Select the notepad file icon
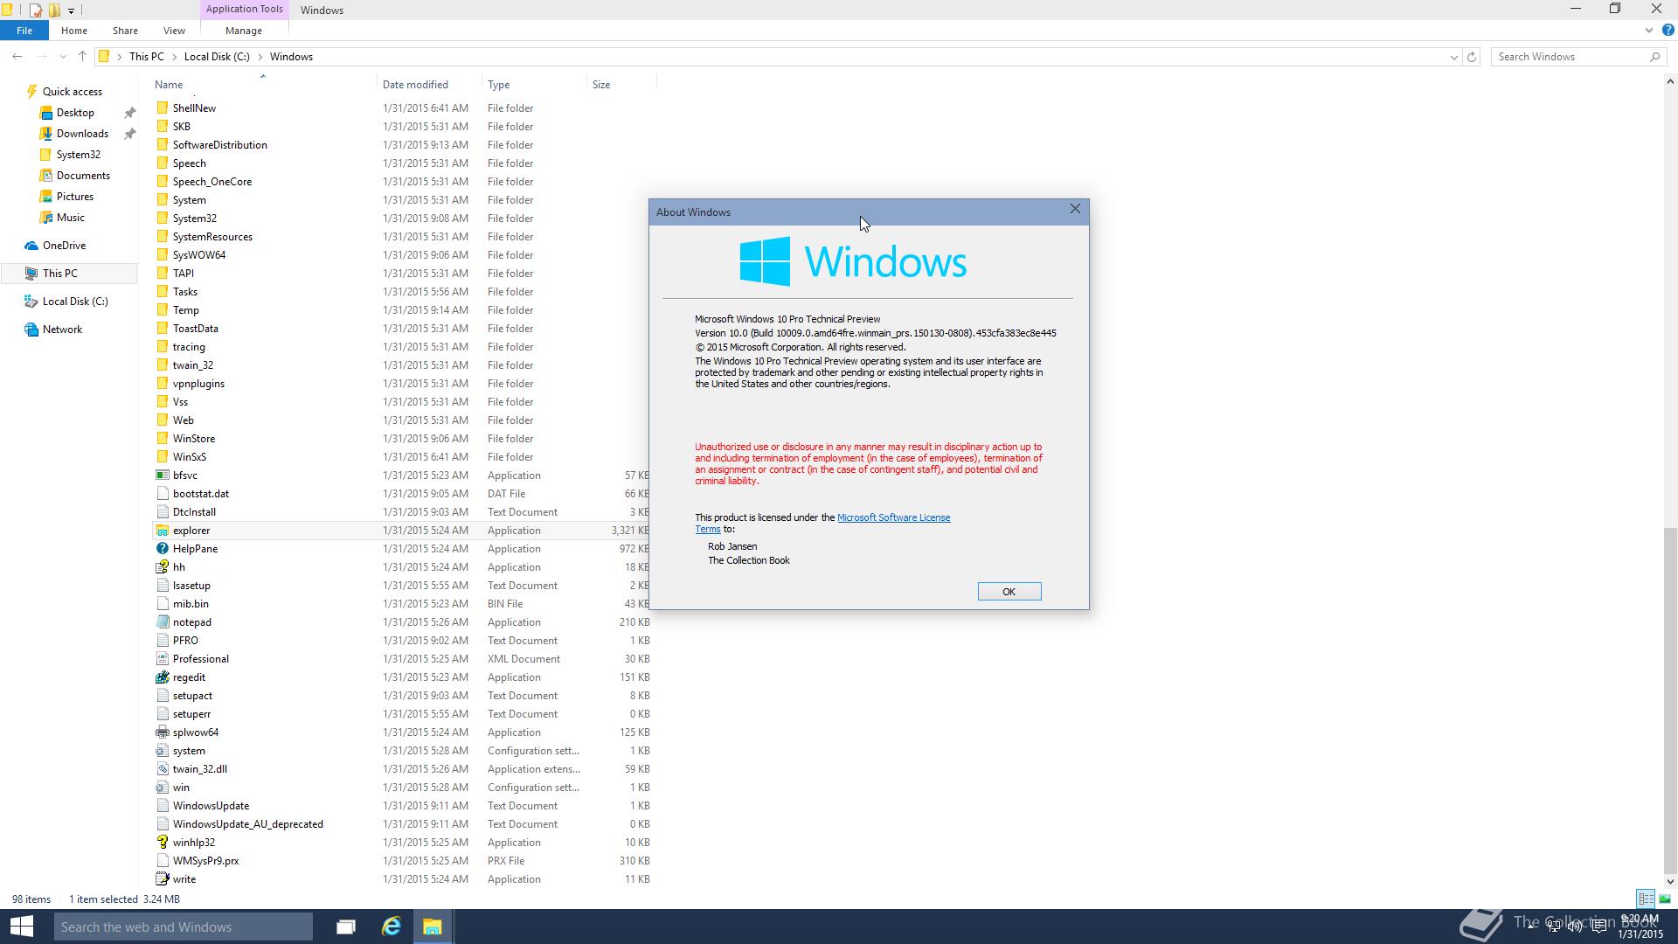Viewport: 1678px width, 944px height. point(162,622)
